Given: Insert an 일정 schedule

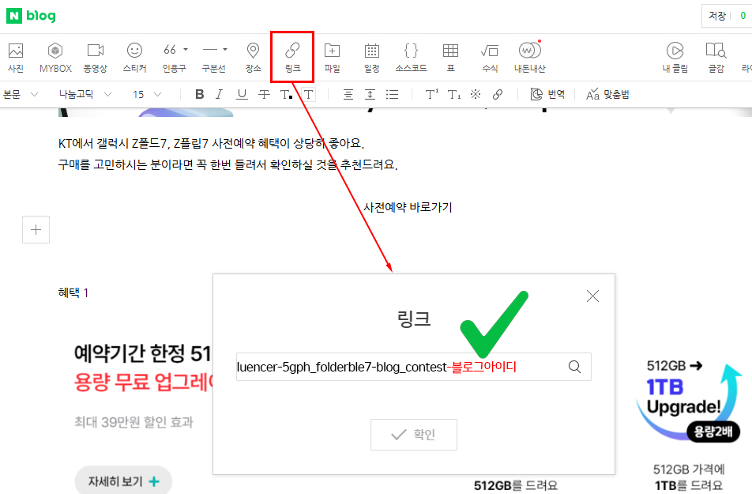Looking at the screenshot, I should (x=372, y=57).
